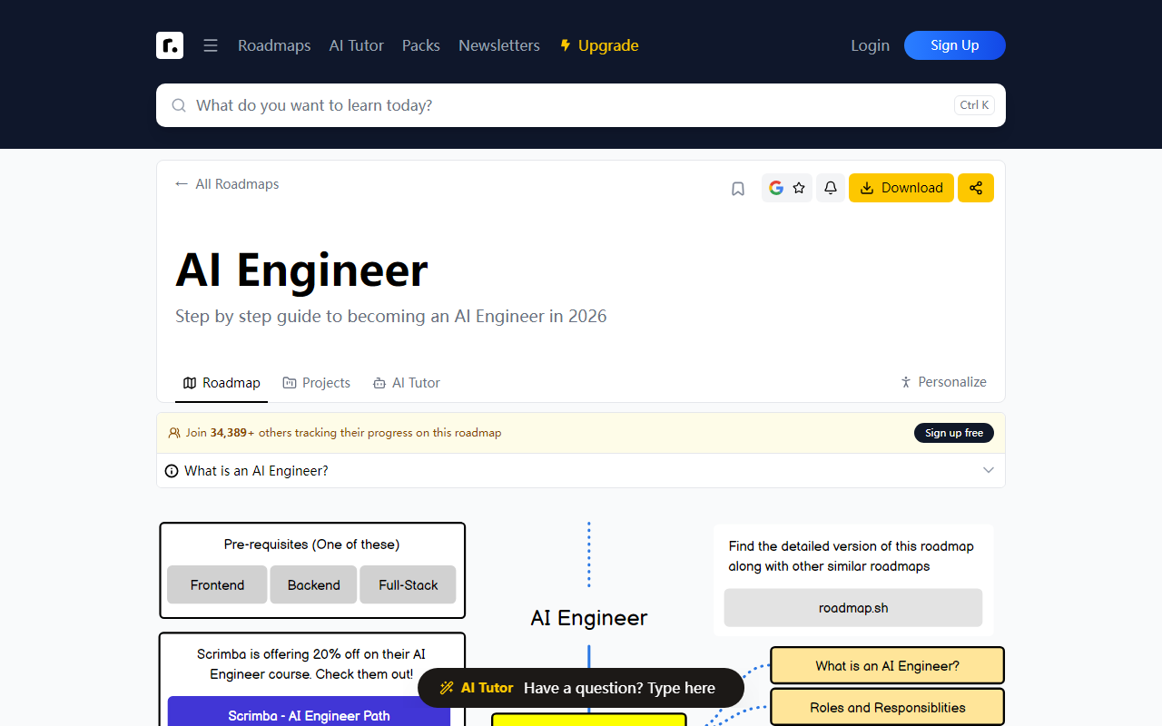Screen dimensions: 1162x726
Task: Click the notification bell icon
Action: [831, 188]
